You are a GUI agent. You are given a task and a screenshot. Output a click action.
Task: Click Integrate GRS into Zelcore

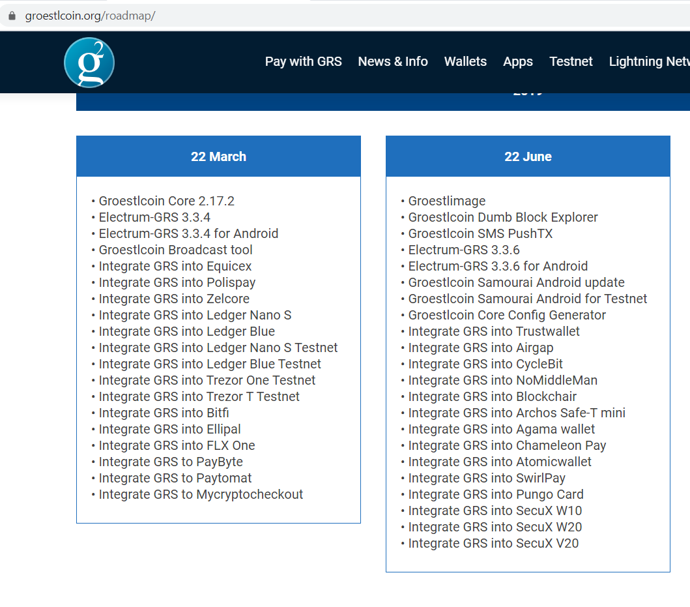[x=174, y=299]
